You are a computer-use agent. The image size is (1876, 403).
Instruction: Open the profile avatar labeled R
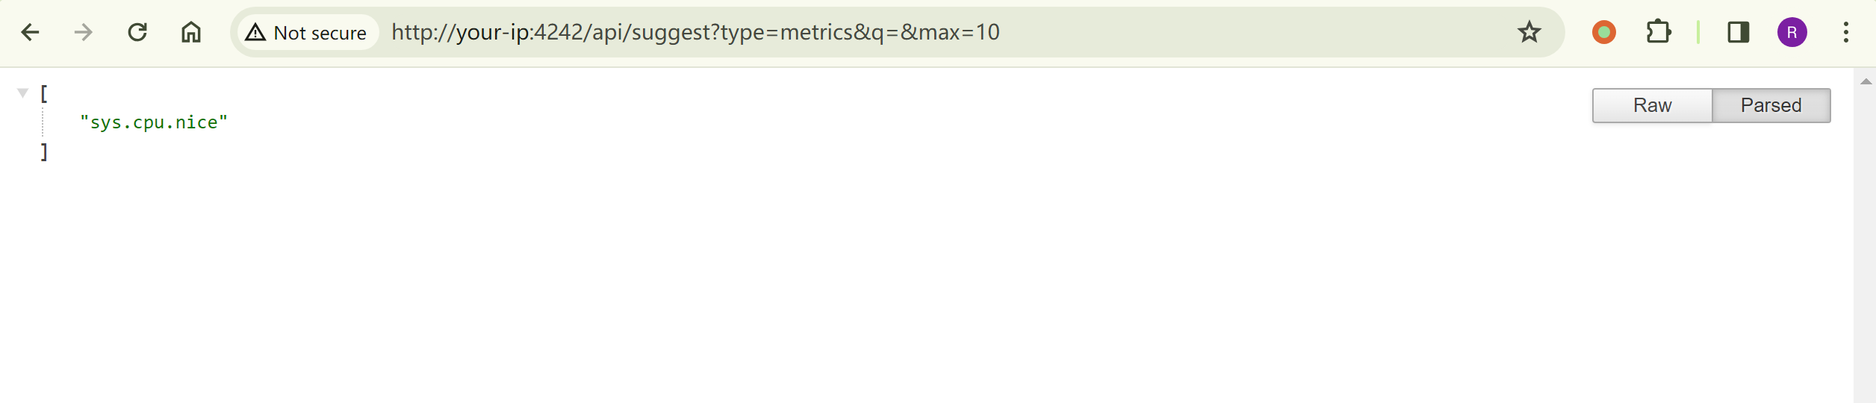1792,32
